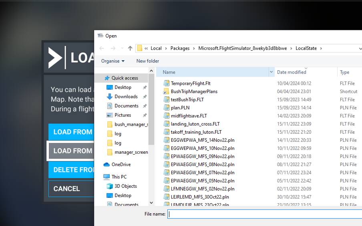This screenshot has height=226, width=362.
Task: Expand the address bar history dropdown
Action: [x=360, y=48]
